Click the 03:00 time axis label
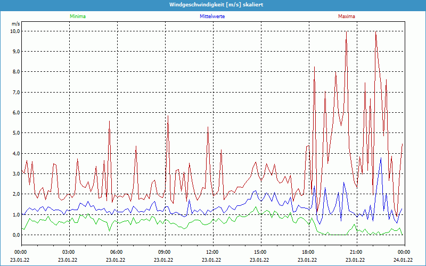This screenshot has width=426, height=266. point(69,252)
